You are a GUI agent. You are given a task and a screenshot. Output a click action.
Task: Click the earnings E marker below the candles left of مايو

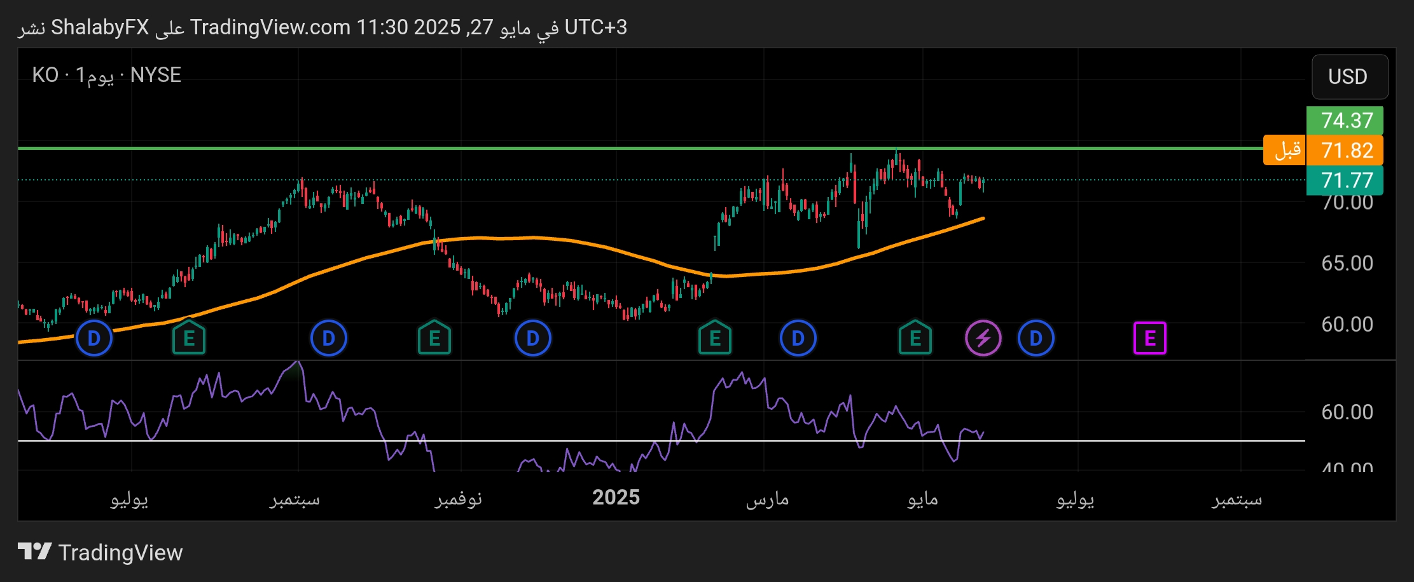click(915, 338)
